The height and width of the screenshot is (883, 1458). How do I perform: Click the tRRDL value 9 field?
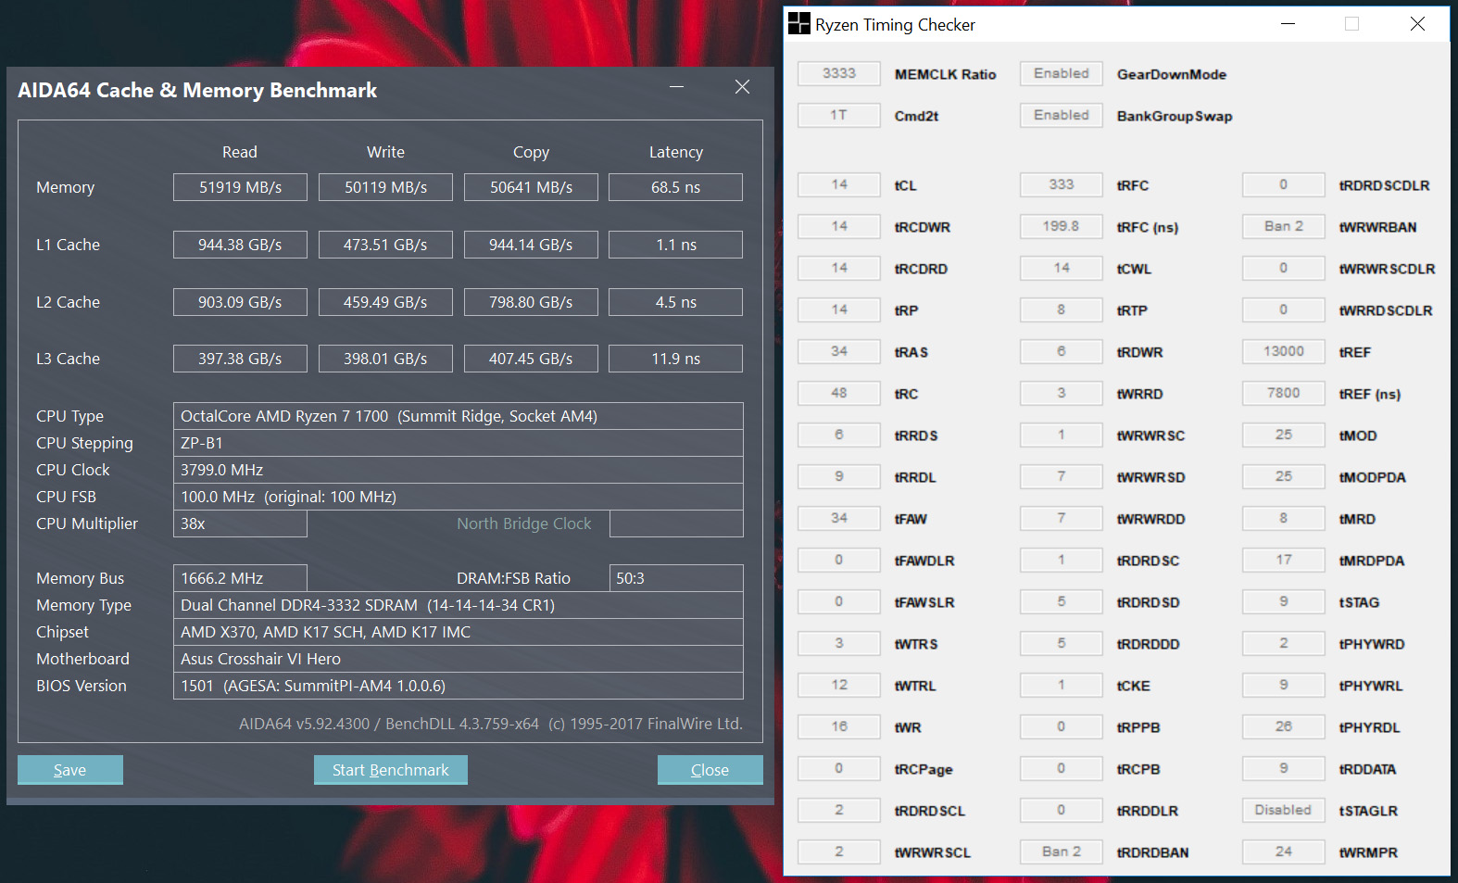click(x=839, y=476)
